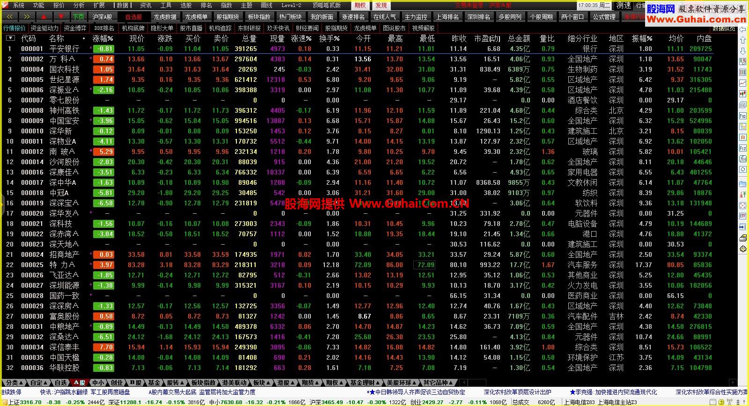Click the double left arrow toolbar button
Viewport: 749px width, 406px height.
pos(10,17)
